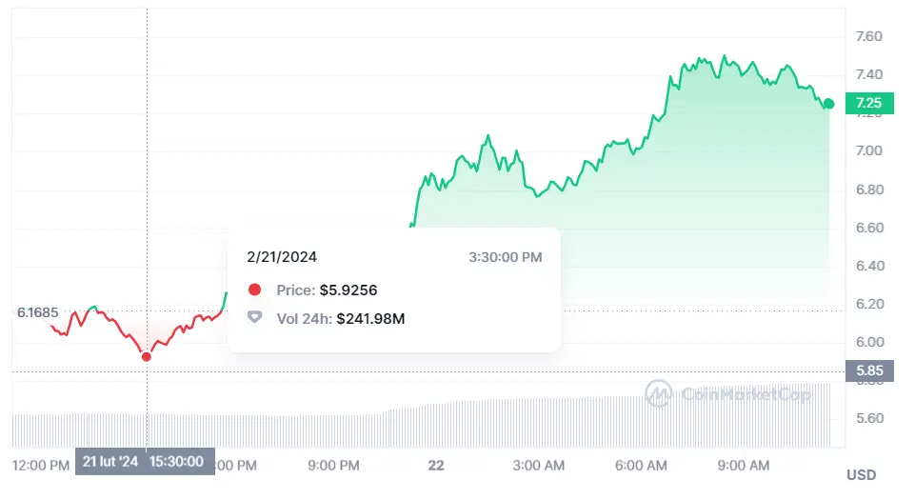This screenshot has width=915, height=500.
Task: Click the red hover marker on chart line
Action: (147, 356)
